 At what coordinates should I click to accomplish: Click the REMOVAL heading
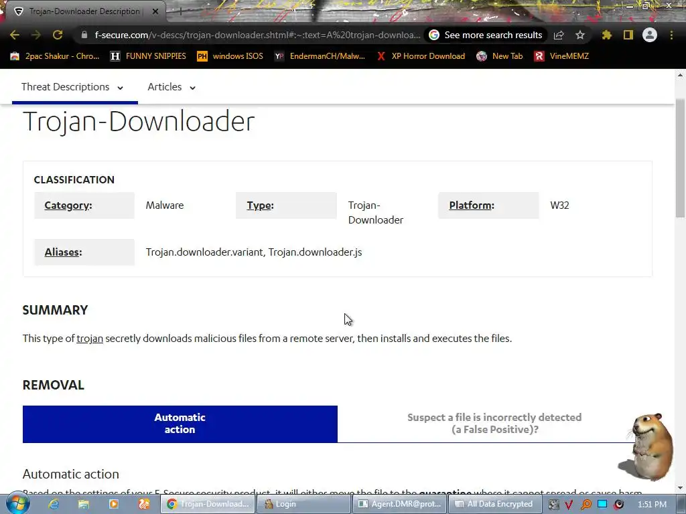click(x=54, y=385)
